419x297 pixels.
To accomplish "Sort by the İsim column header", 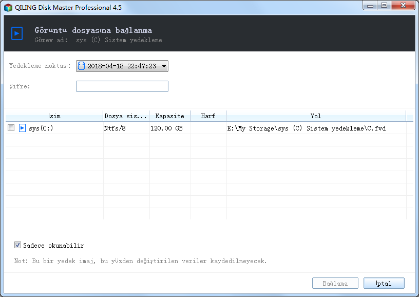I will [54, 116].
